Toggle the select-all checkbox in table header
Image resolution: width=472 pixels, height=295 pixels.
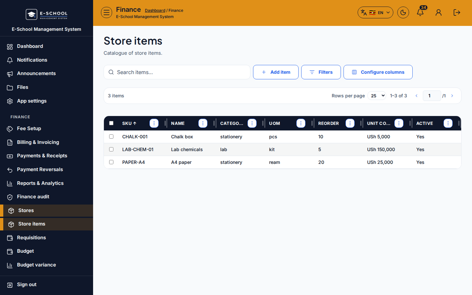(x=111, y=123)
